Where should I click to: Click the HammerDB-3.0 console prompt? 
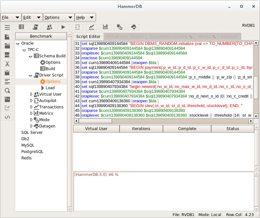(96, 175)
